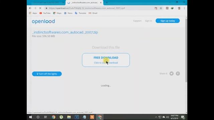Open the Gmail bookmark

pyautogui.click(x=93, y=13)
